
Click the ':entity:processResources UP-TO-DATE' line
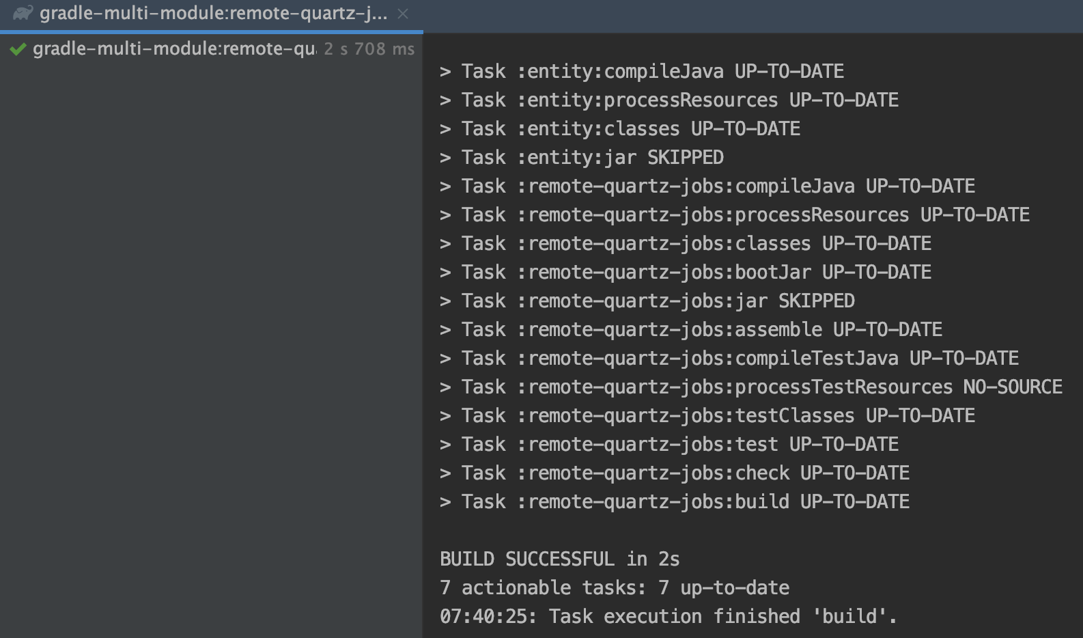point(669,100)
